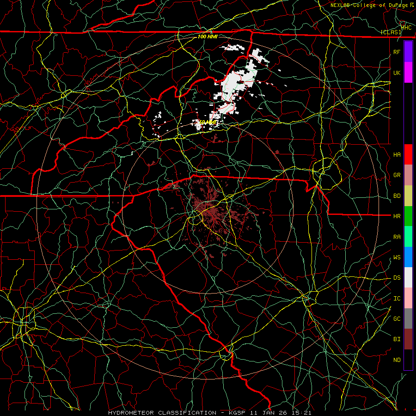
Task: Select the WS blue legend swatch
Action: click(x=408, y=257)
